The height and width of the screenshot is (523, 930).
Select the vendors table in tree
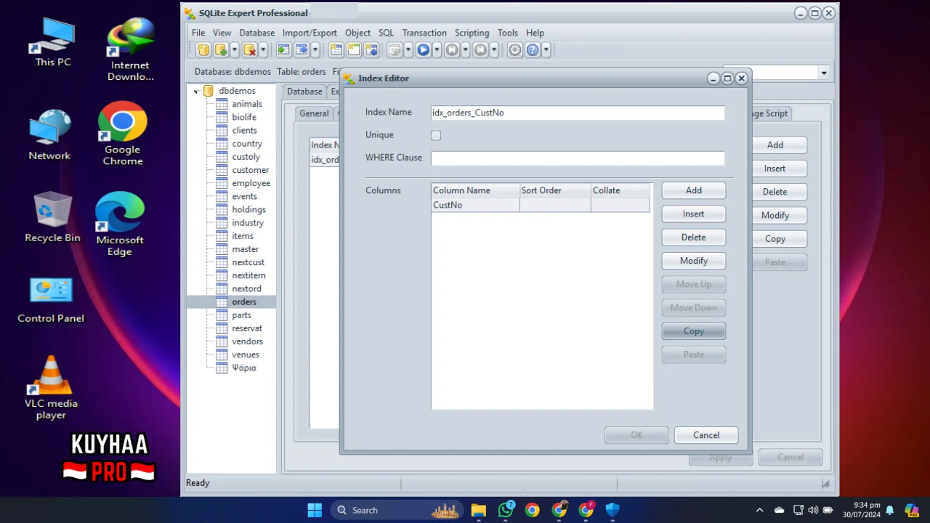(x=247, y=341)
